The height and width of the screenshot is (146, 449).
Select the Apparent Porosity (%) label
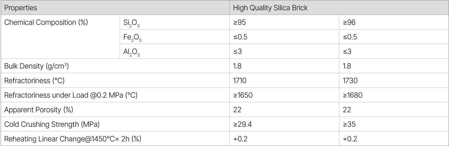39,110
